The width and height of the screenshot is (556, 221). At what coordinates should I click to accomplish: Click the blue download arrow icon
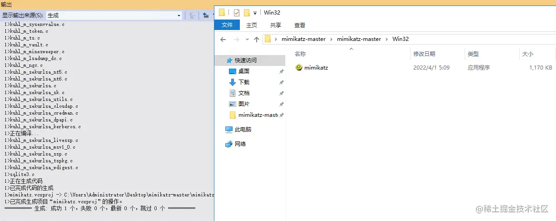[233, 82]
